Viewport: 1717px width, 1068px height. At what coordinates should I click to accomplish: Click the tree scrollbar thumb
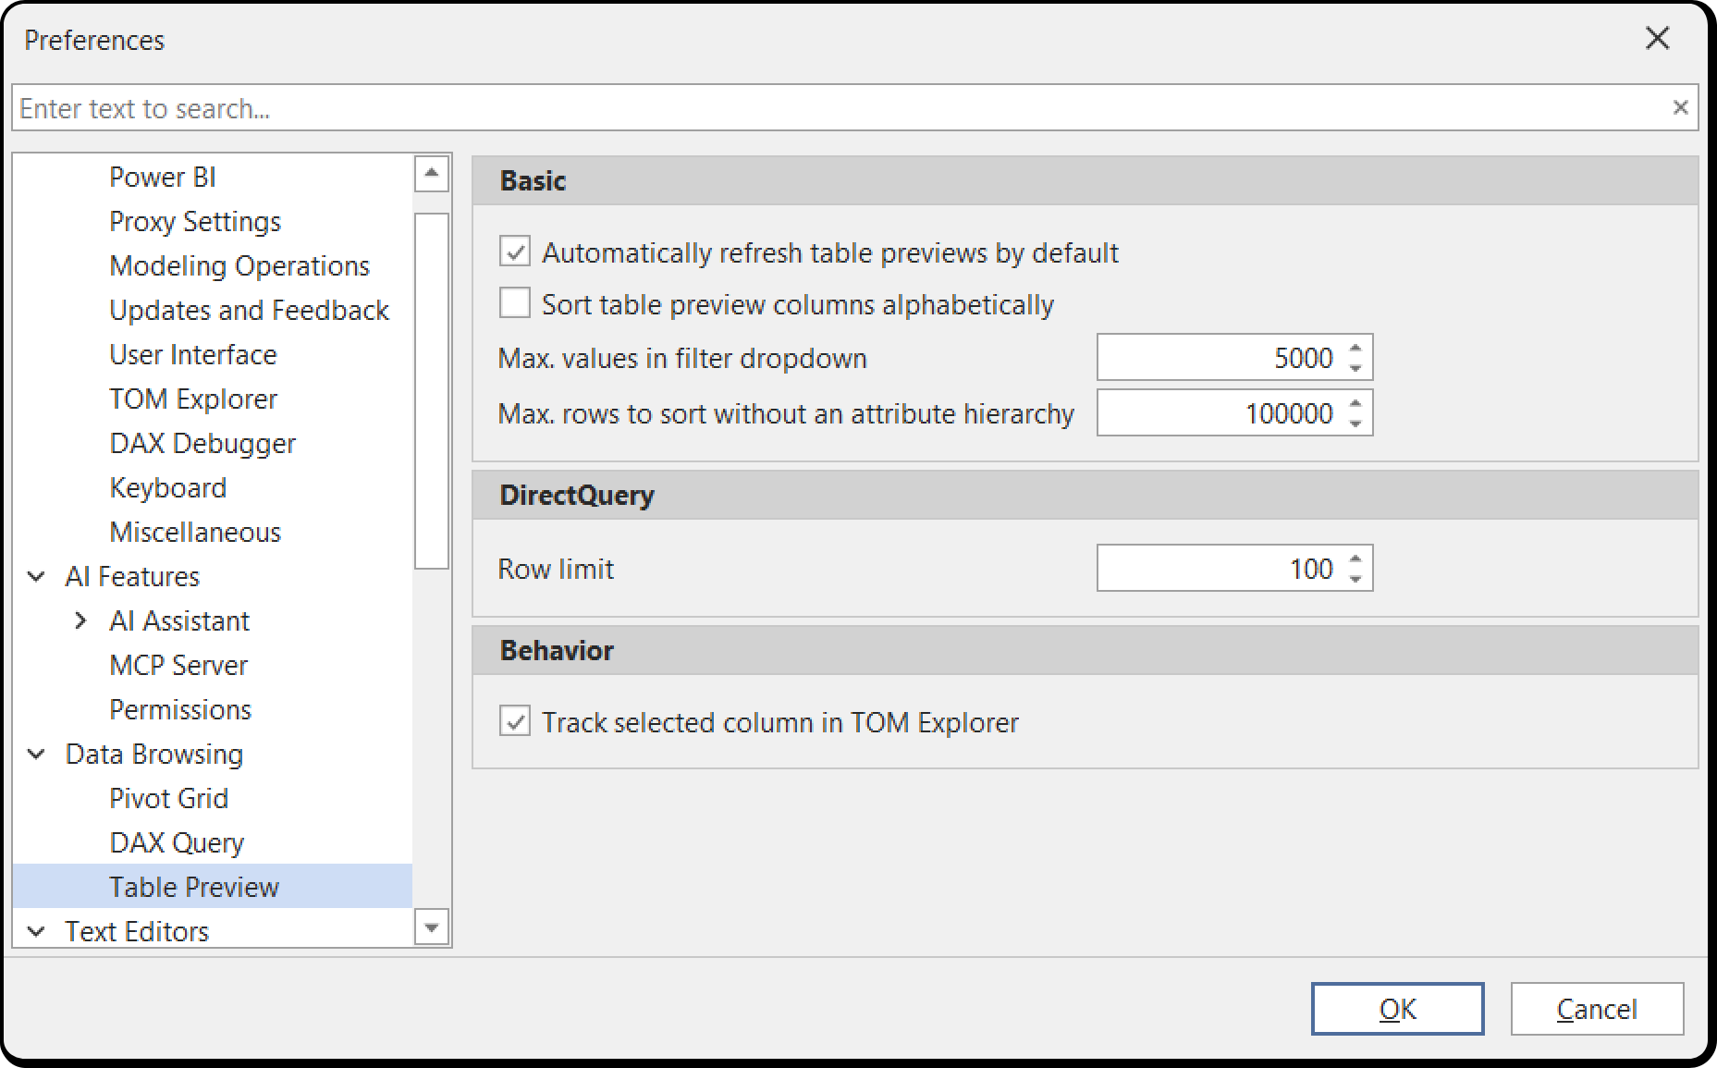pos(432,391)
